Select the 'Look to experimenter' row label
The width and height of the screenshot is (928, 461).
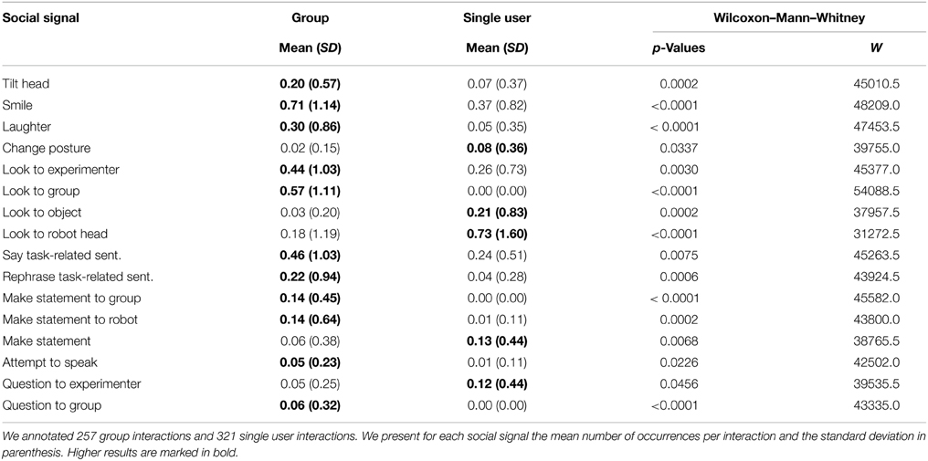[x=61, y=169]
